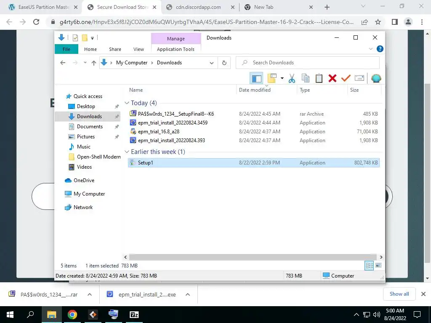This screenshot has width=431, height=323.
Task: Open the Application Tools tab
Action: click(x=176, y=49)
